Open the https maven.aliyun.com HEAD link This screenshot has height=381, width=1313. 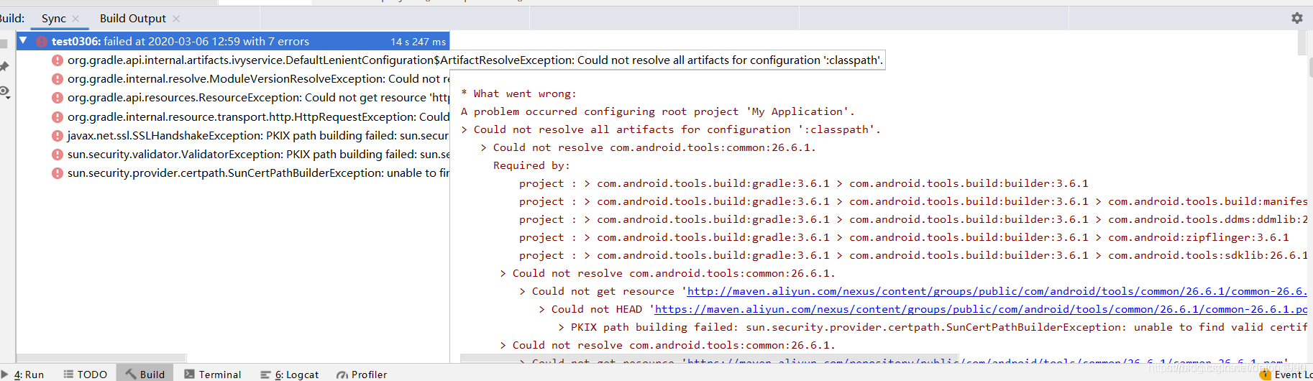[981, 309]
